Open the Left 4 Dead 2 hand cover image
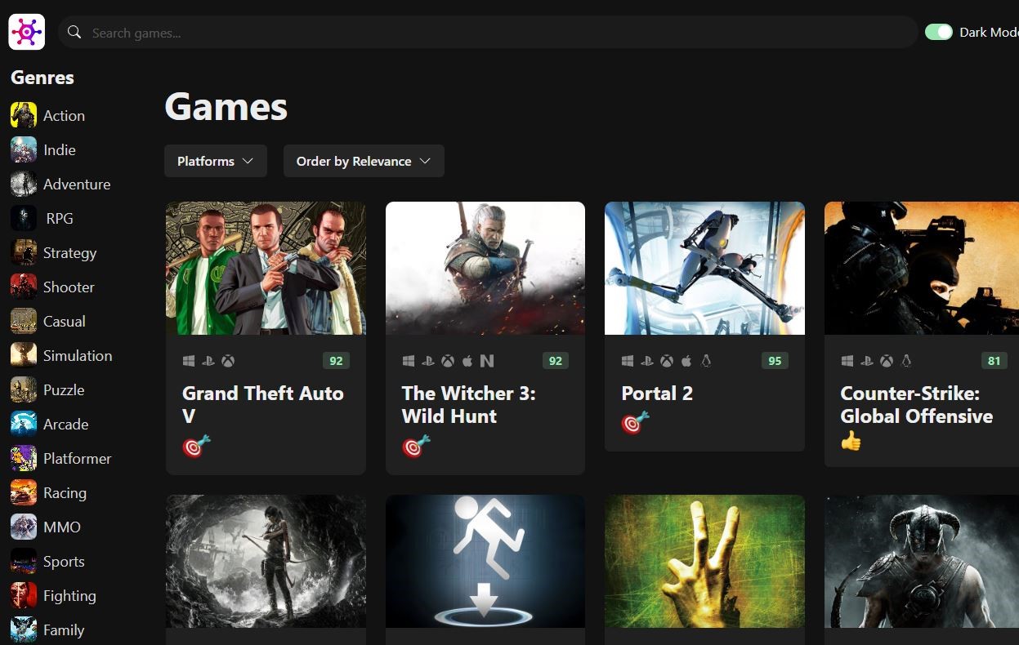1019x645 pixels. coord(704,561)
